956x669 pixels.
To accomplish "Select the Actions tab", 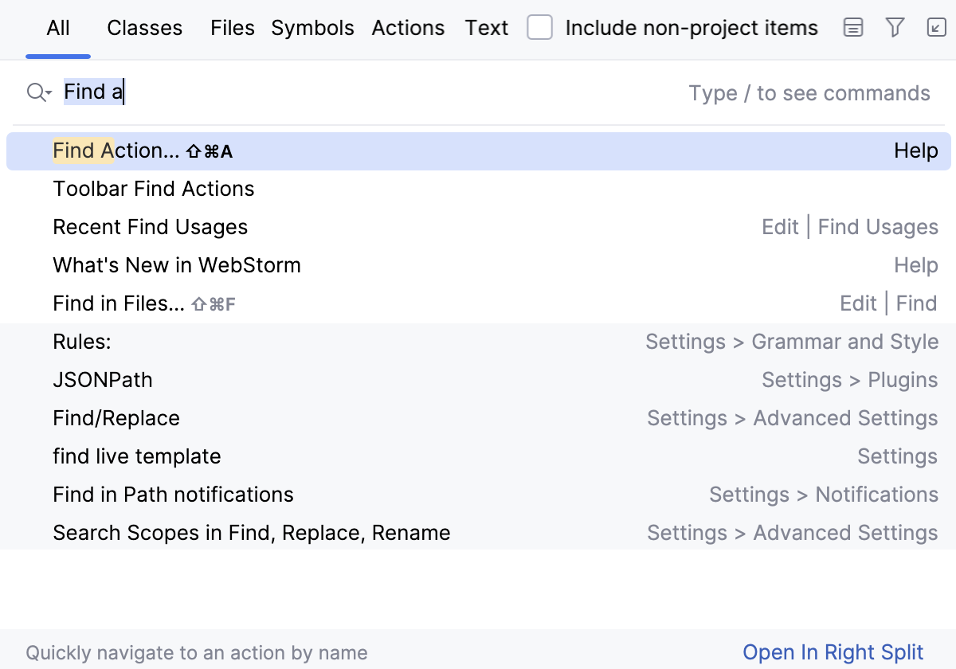I will [408, 29].
